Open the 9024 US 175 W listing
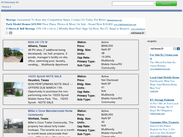Screen dimensions: 183x137 pos(38,42)
